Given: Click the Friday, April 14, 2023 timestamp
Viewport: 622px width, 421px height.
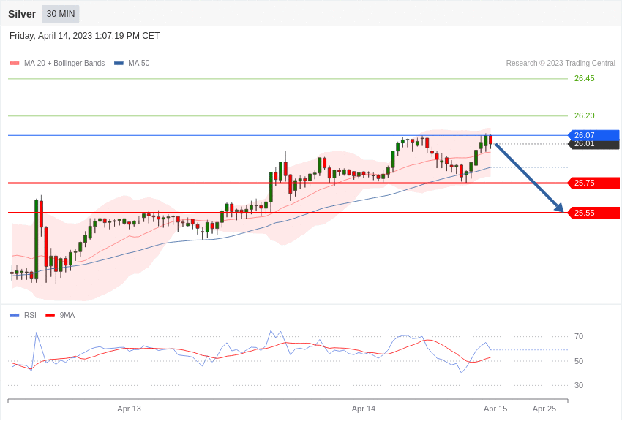Looking at the screenshot, I should coord(84,36).
